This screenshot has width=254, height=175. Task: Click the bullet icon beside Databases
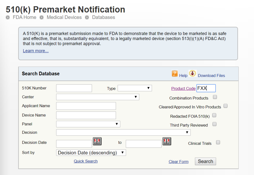pyautogui.click(x=87, y=17)
